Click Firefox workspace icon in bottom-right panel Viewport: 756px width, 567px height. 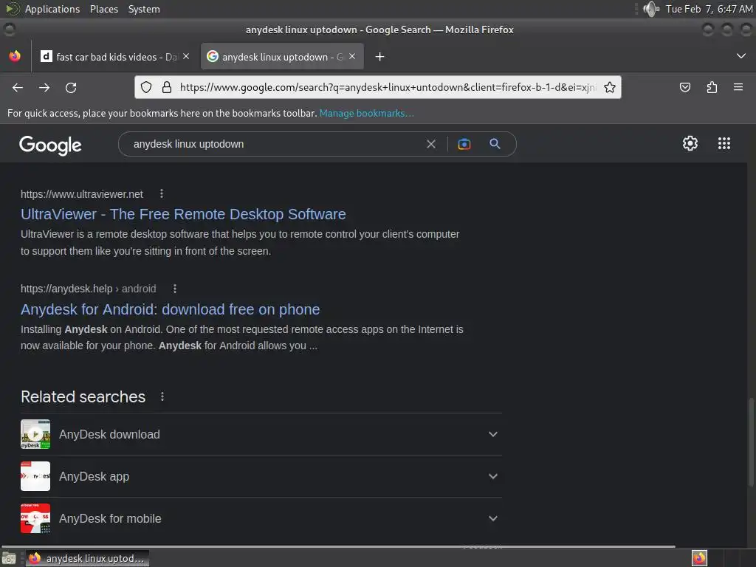(x=699, y=558)
